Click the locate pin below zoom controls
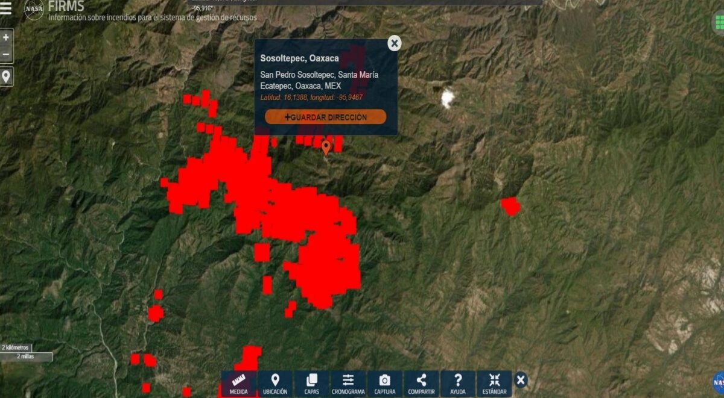Screen dimensions: 724x398 (6, 76)
